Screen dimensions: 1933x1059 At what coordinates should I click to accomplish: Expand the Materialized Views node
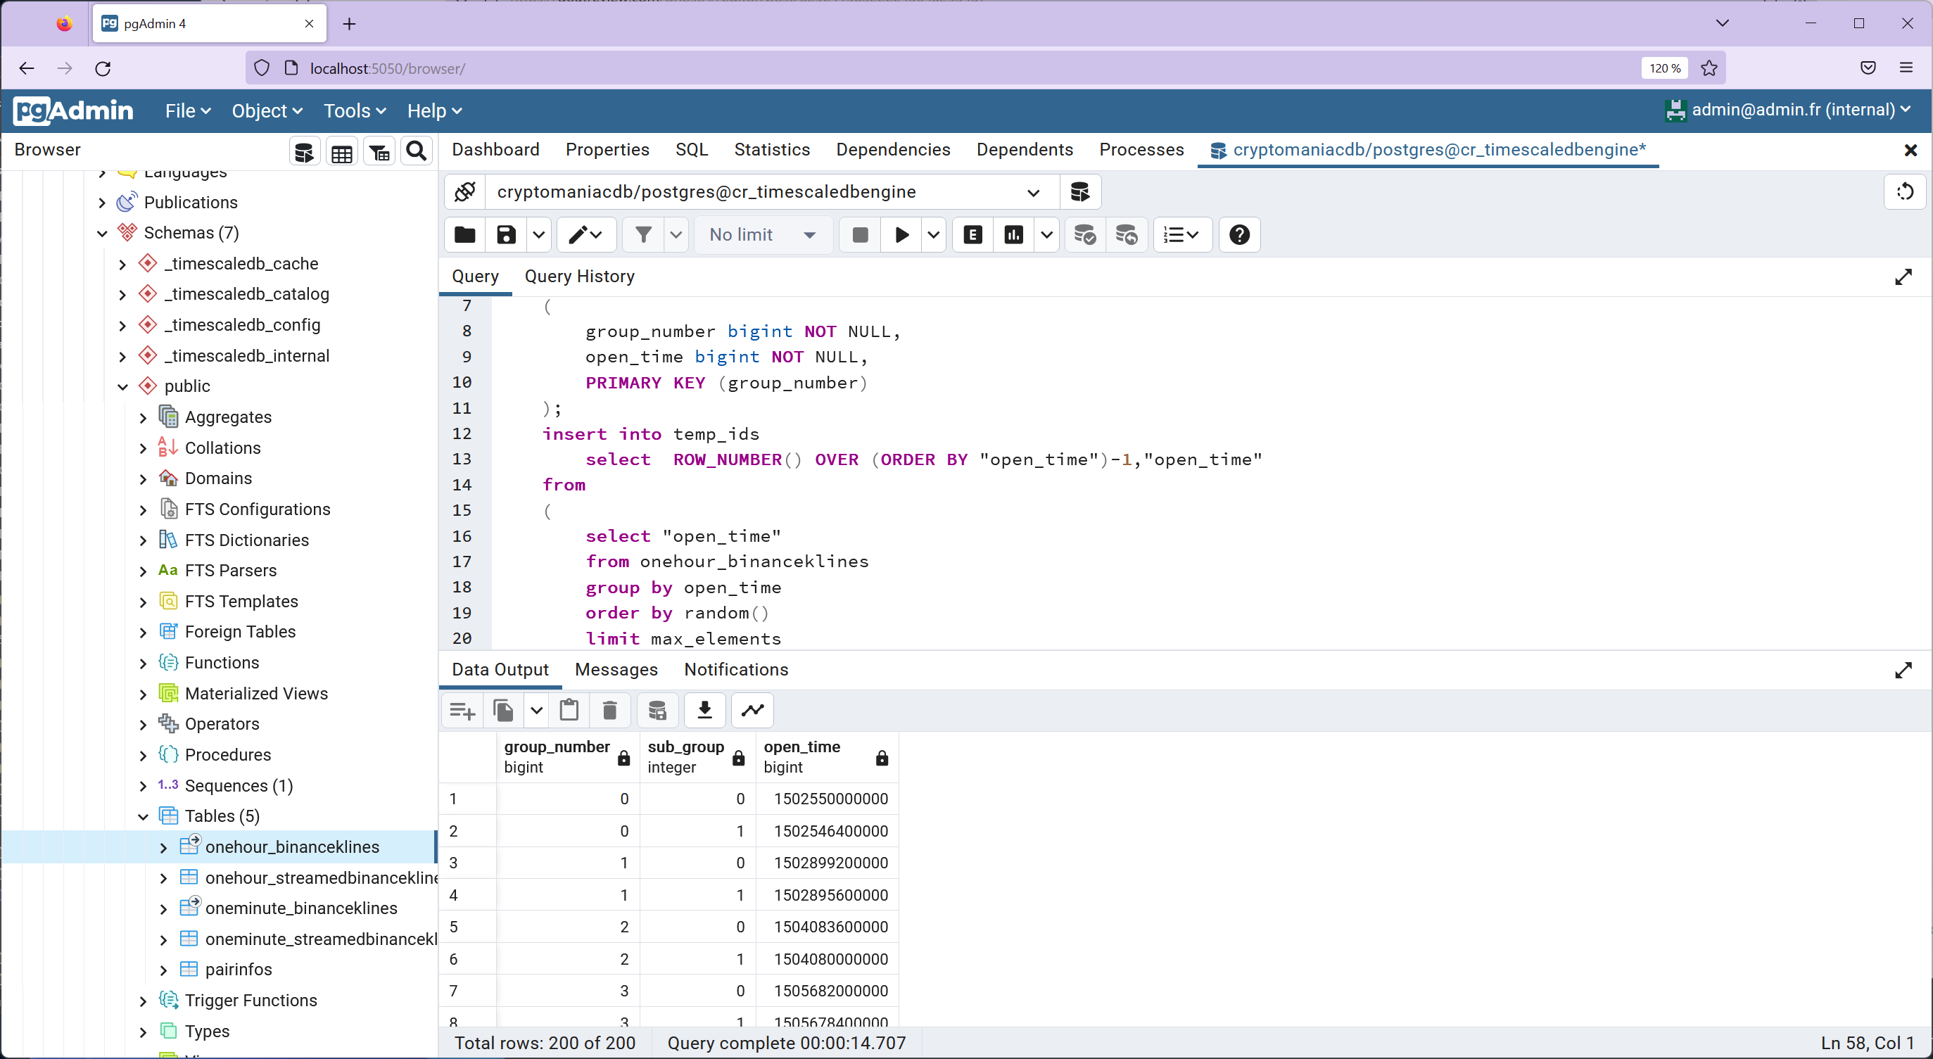tap(144, 695)
